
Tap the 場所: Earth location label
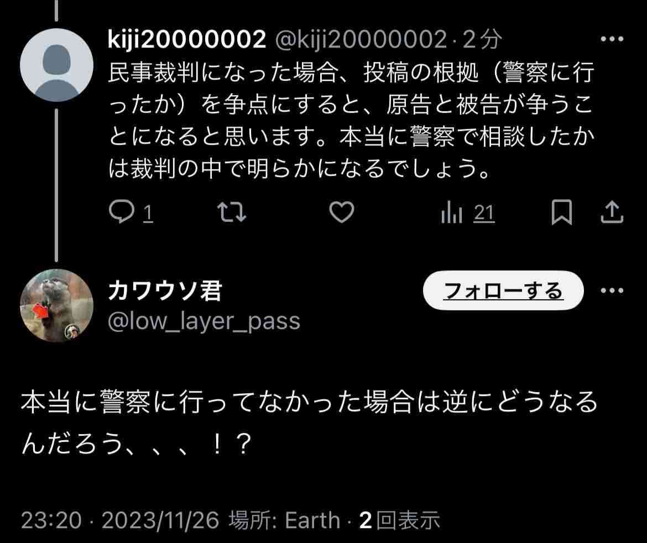pyautogui.click(x=284, y=520)
